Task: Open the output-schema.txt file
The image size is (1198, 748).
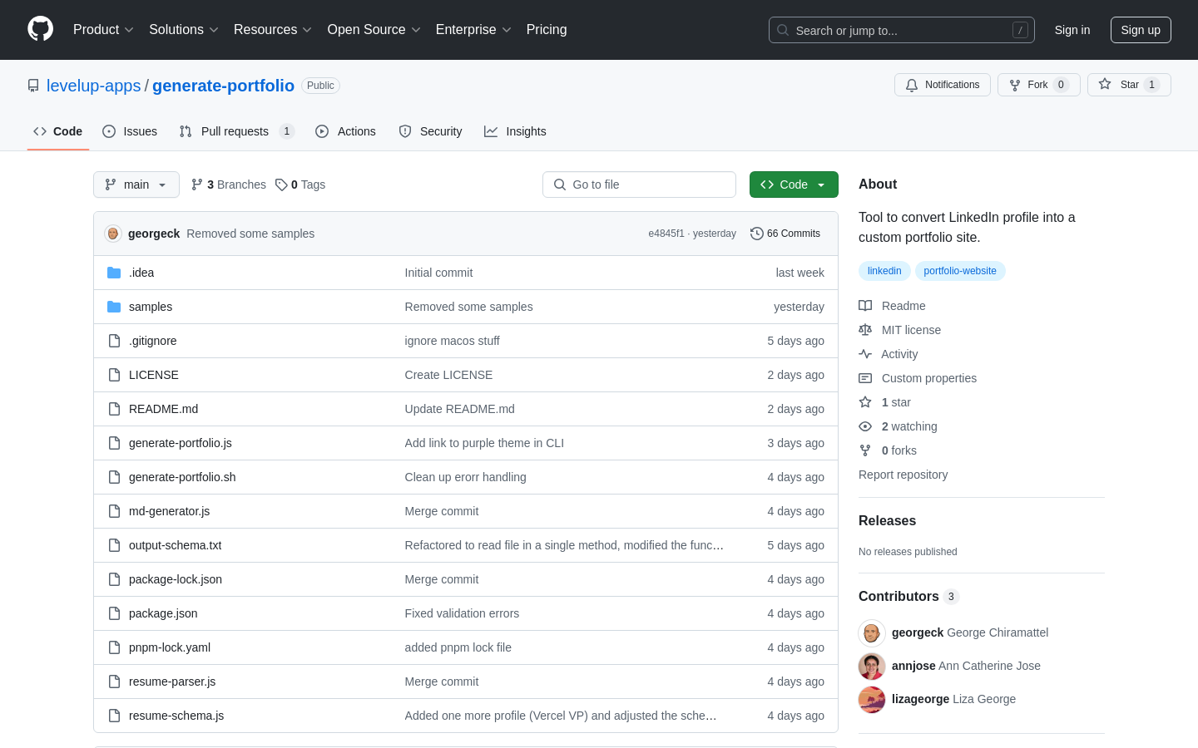Action: point(175,545)
